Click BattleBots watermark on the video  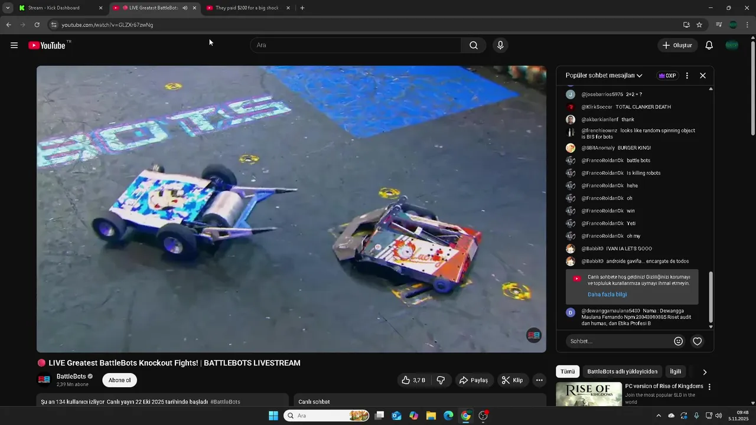(534, 335)
